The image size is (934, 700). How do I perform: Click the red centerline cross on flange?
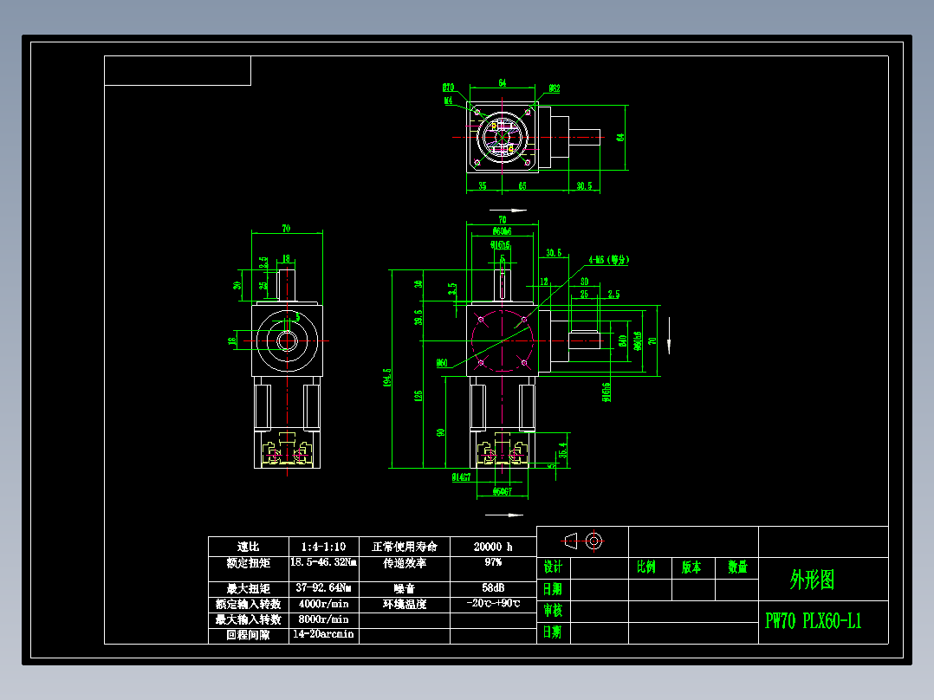pyautogui.click(x=501, y=137)
